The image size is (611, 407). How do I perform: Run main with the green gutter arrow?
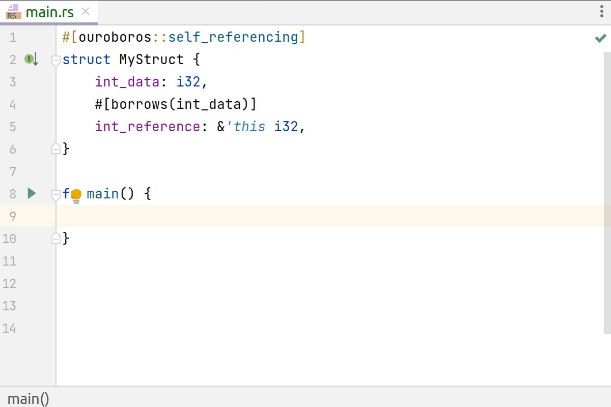[32, 193]
